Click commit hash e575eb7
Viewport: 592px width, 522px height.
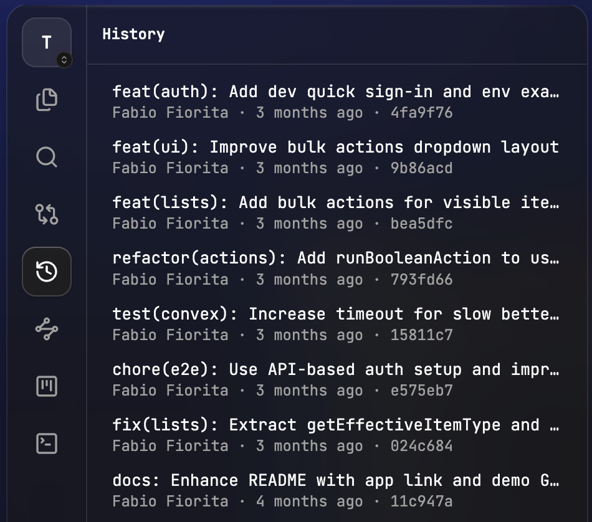pos(421,391)
